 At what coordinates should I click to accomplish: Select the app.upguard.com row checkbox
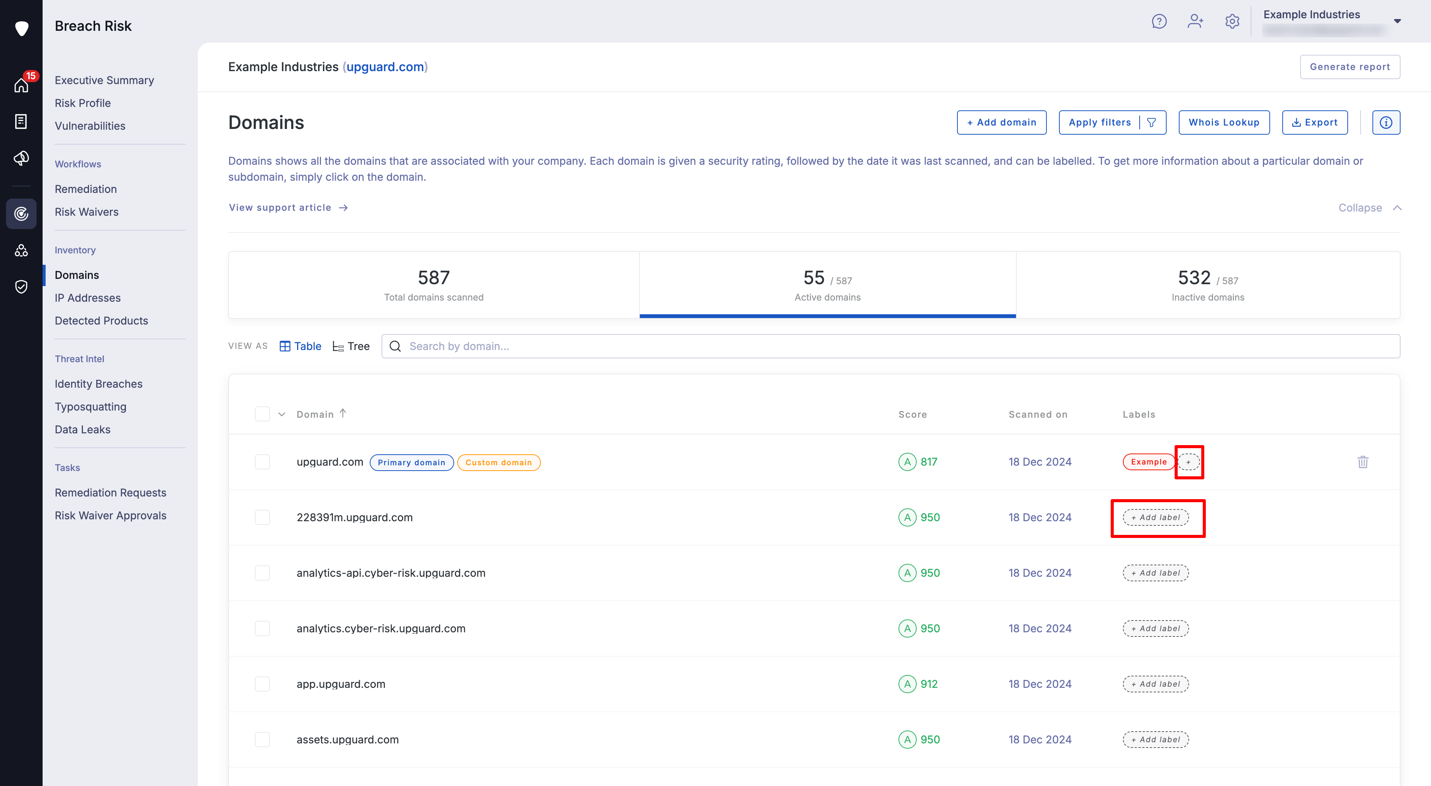[x=262, y=684]
